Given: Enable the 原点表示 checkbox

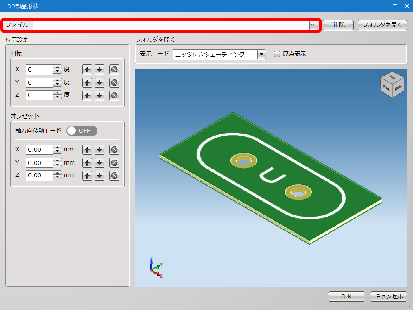Looking at the screenshot, I should click(x=277, y=54).
